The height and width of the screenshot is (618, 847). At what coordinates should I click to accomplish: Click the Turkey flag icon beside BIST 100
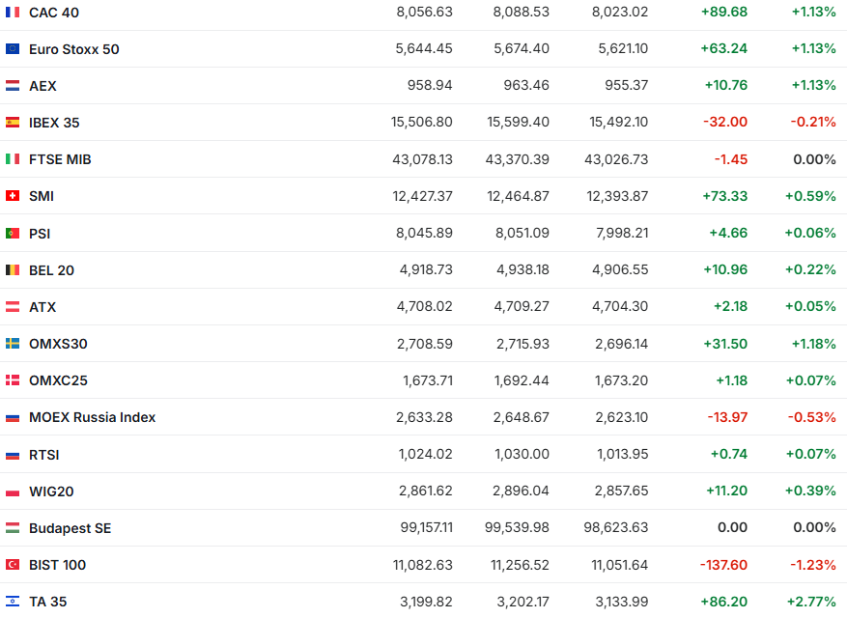pyautogui.click(x=13, y=565)
